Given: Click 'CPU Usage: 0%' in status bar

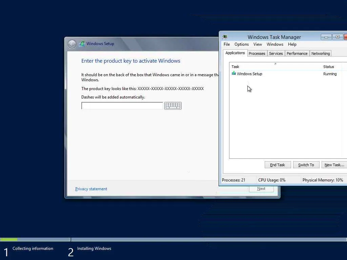Looking at the screenshot, I should click(x=272, y=180).
